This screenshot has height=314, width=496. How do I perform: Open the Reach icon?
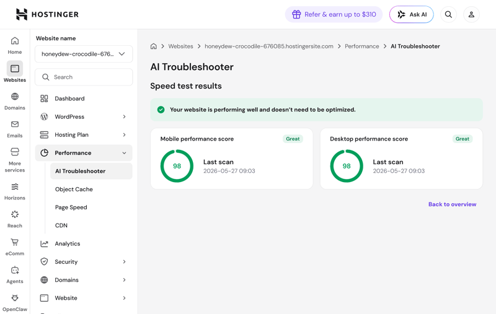tap(15, 214)
